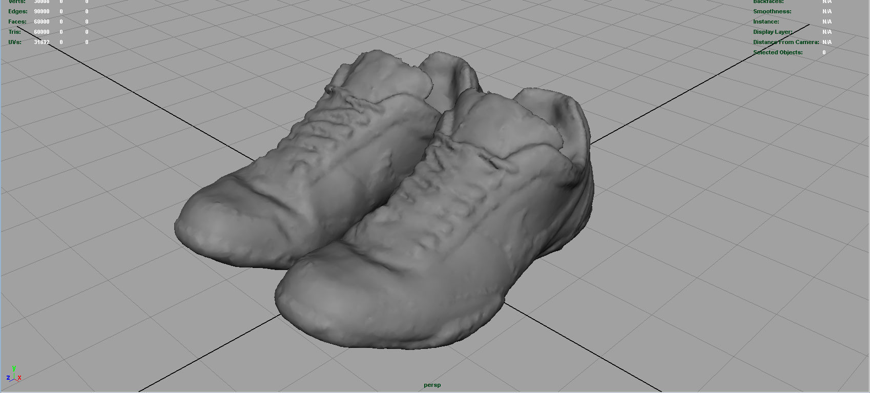Click the Selected Objects: label
The width and height of the screenshot is (870, 393).
pyautogui.click(x=778, y=52)
